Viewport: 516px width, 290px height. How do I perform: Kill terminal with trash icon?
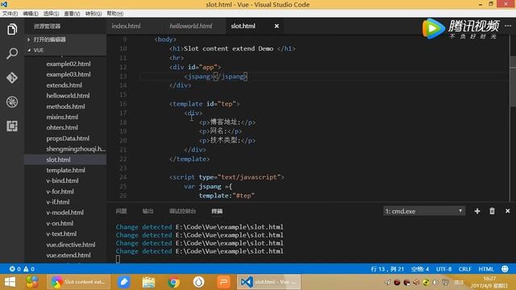point(492,211)
